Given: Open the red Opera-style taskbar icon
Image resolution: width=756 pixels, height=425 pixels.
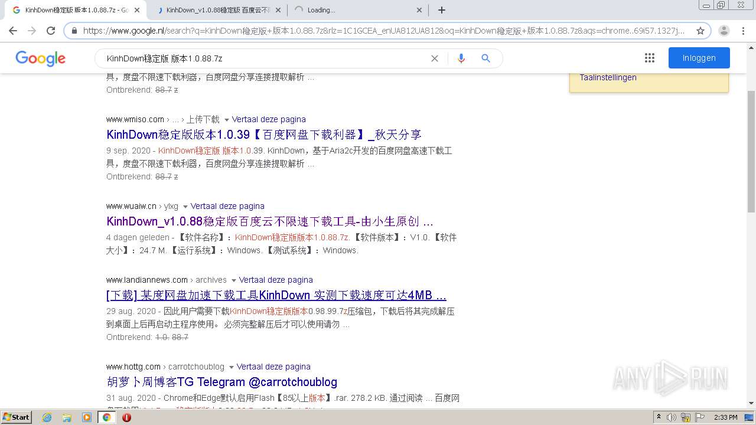Looking at the screenshot, I should point(126,417).
